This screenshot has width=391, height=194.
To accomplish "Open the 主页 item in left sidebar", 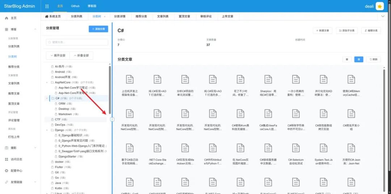I will click(x=13, y=18).
